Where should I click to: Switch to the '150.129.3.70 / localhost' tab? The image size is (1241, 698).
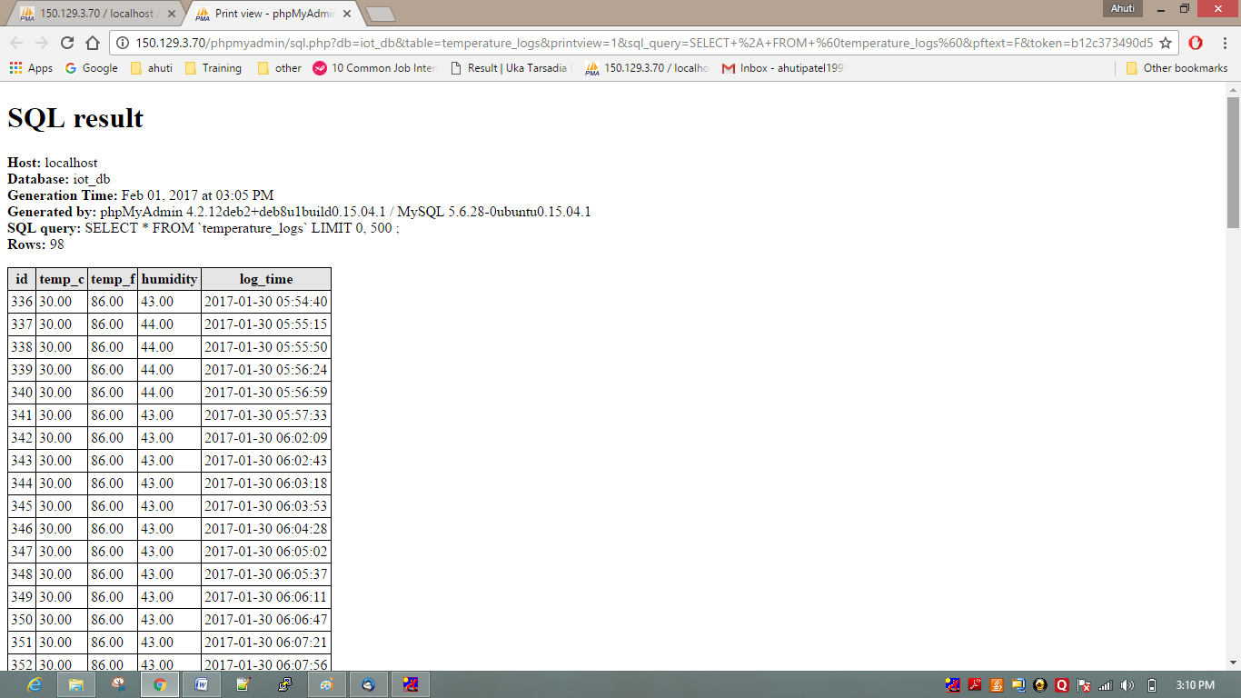(x=95, y=14)
